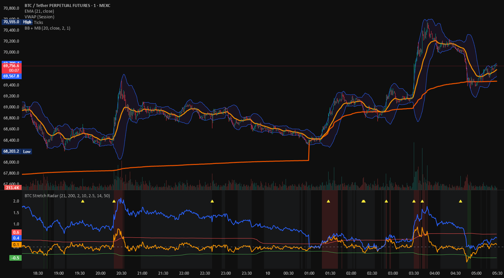Click the yellow triangle marker just before 04:00
Screen dimensions: 504x278
(x=422, y=201)
